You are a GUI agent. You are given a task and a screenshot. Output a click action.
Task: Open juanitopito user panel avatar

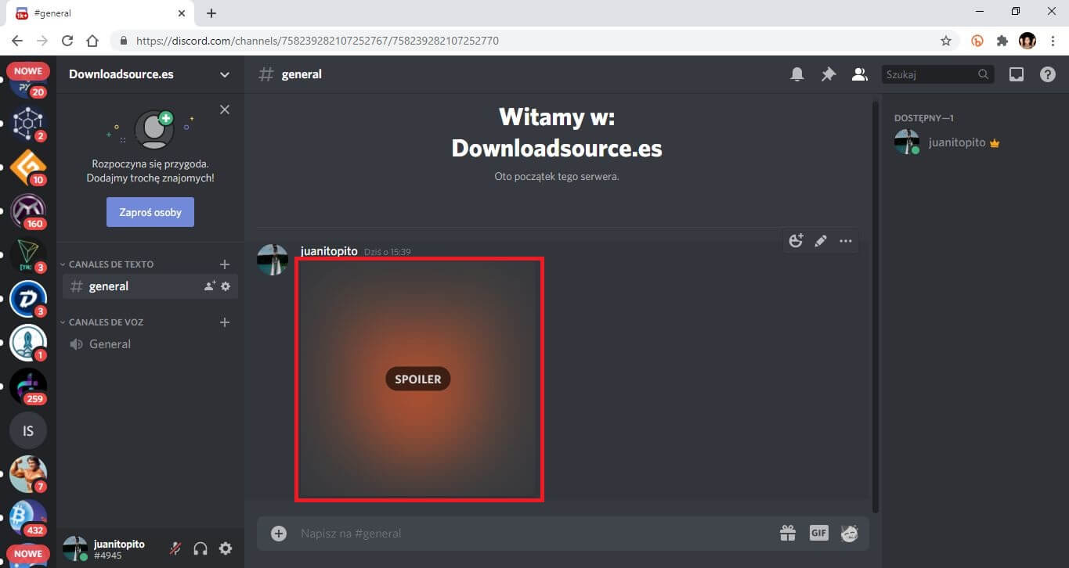point(75,548)
